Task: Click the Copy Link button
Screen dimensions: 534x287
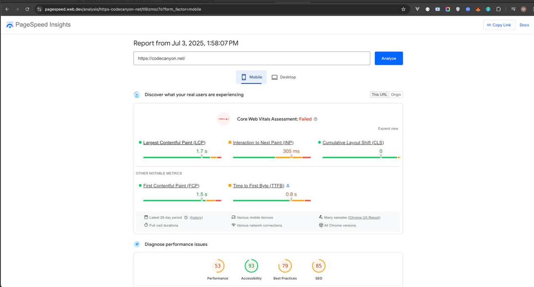Action: (x=499, y=25)
